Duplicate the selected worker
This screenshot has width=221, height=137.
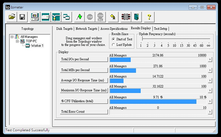pos(66,17)
